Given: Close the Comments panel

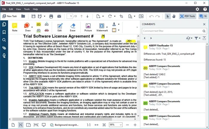Looking at the screenshot, I should coord(204,24).
